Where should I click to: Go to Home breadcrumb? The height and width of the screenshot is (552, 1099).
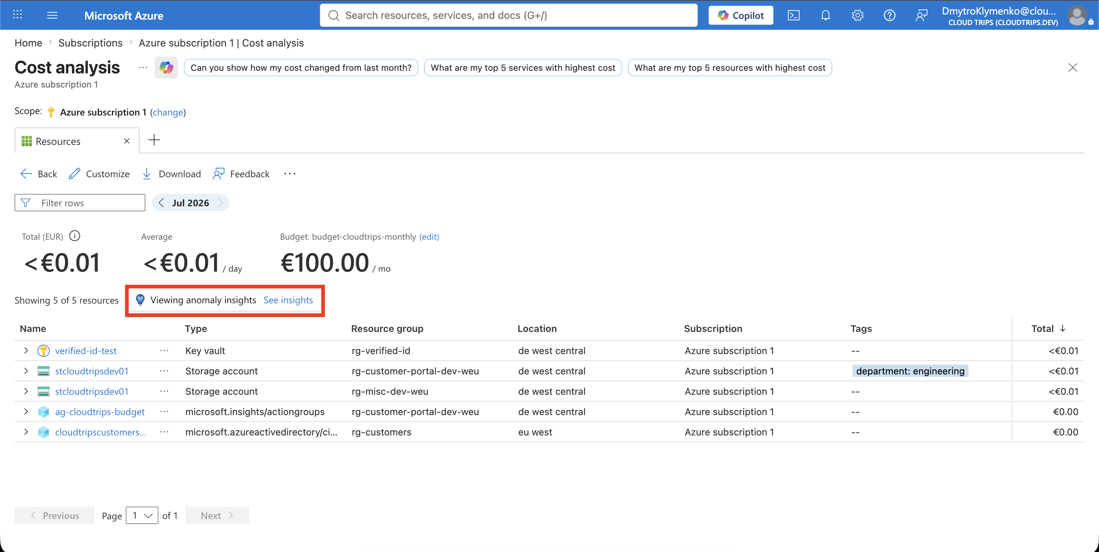28,42
